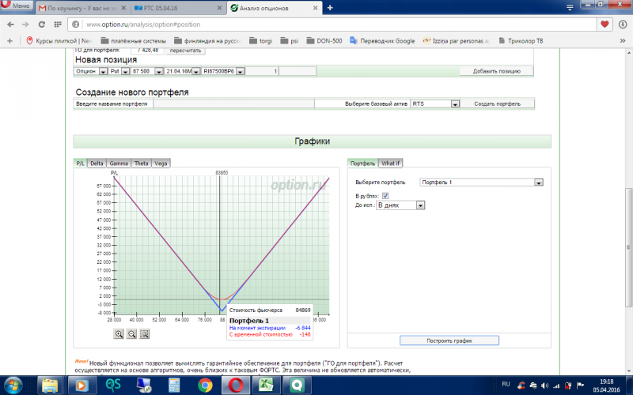Expand the Put option type dropdown
Viewport: 633px width, 395px height.
(125, 71)
